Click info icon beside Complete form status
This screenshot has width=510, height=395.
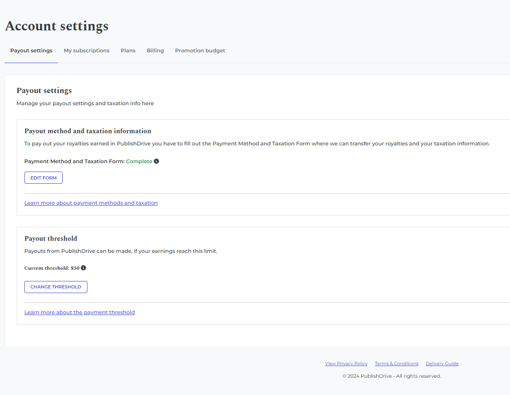pyautogui.click(x=157, y=161)
